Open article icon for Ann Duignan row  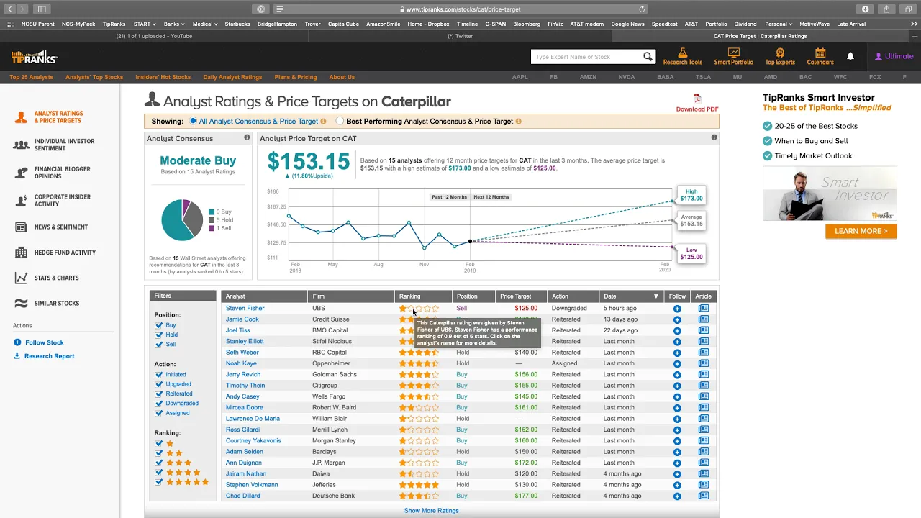(x=704, y=463)
